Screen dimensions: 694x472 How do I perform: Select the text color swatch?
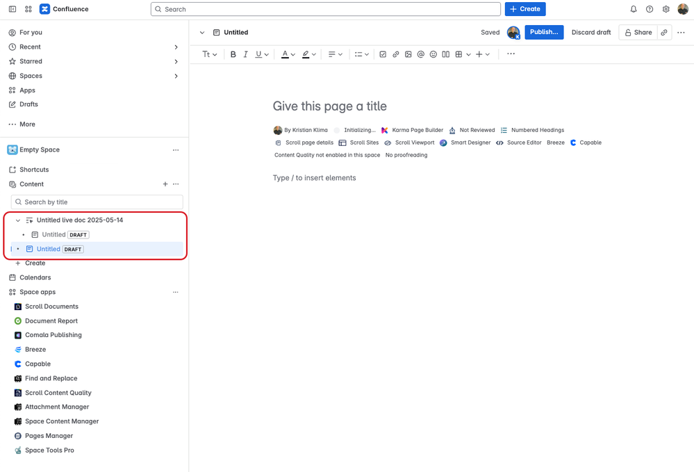(285, 54)
